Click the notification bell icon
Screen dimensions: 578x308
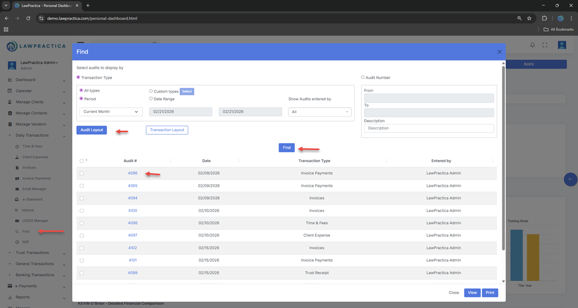pos(532,46)
